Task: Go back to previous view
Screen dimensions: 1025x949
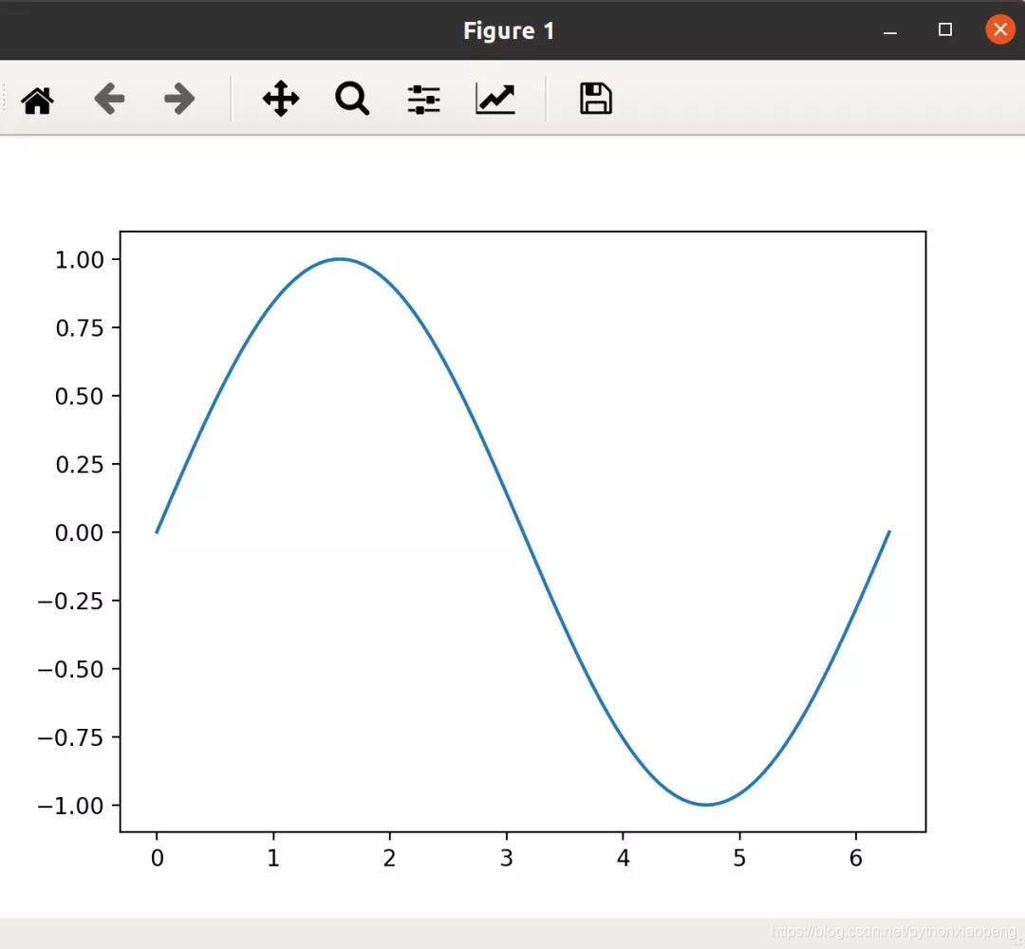Action: (x=109, y=99)
